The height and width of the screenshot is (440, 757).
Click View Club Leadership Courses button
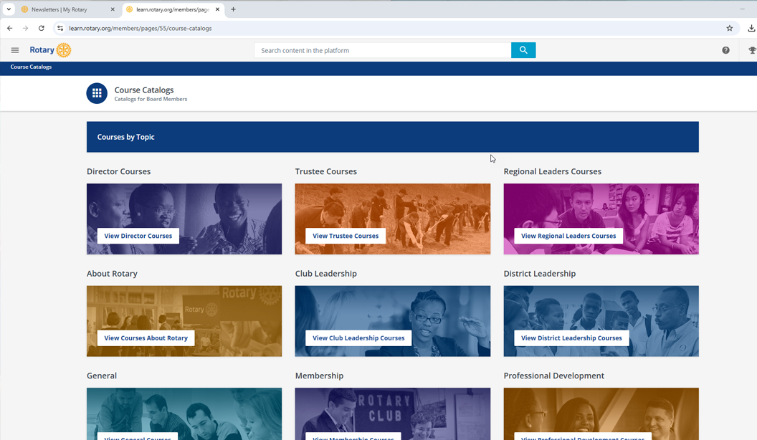point(358,338)
